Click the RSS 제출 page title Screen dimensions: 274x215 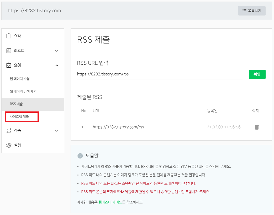(x=93, y=39)
